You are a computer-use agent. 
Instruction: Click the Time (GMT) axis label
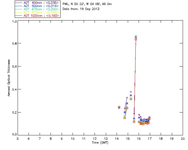pyautogui.click(x=100, y=143)
